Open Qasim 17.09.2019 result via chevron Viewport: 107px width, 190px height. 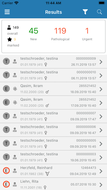[x=101, y=103]
